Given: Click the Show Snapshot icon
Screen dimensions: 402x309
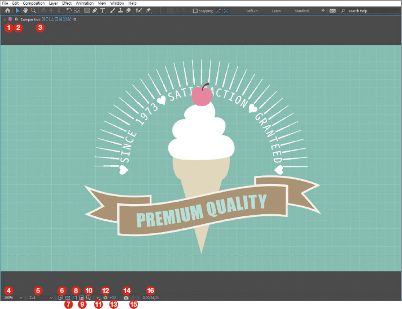Looking at the screenshot, I should pos(133,298).
